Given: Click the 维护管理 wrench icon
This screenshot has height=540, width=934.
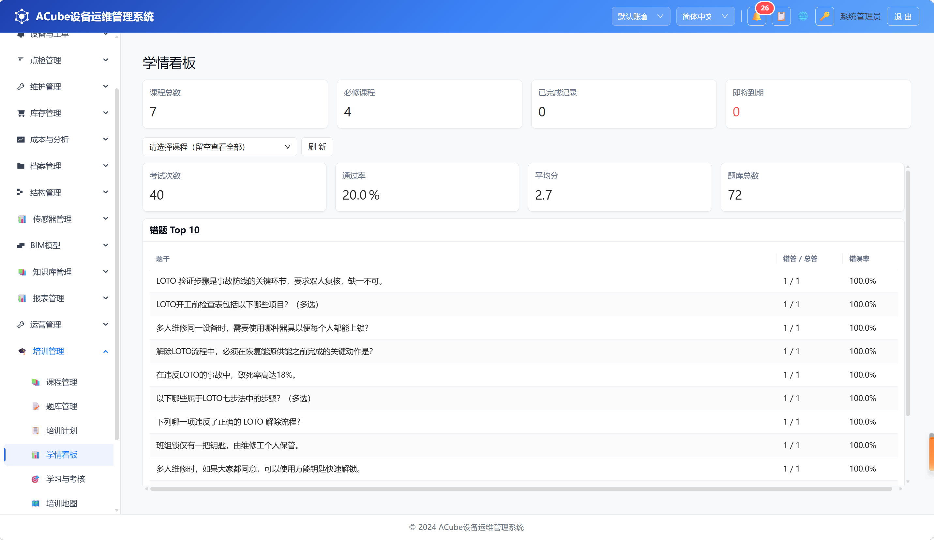Looking at the screenshot, I should click(21, 86).
